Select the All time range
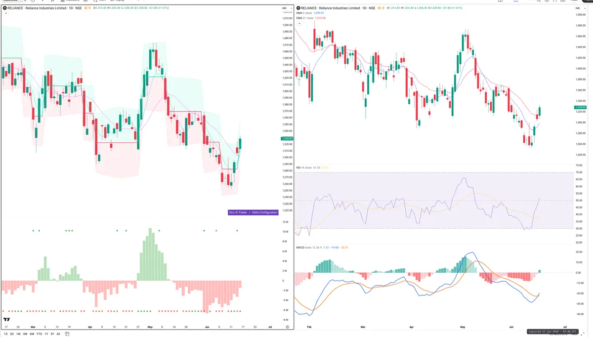 pyautogui.click(x=58, y=334)
